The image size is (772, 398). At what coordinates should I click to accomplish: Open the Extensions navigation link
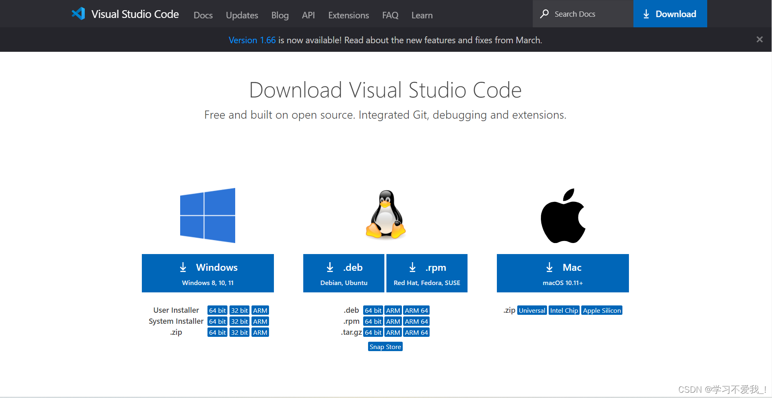tap(349, 15)
